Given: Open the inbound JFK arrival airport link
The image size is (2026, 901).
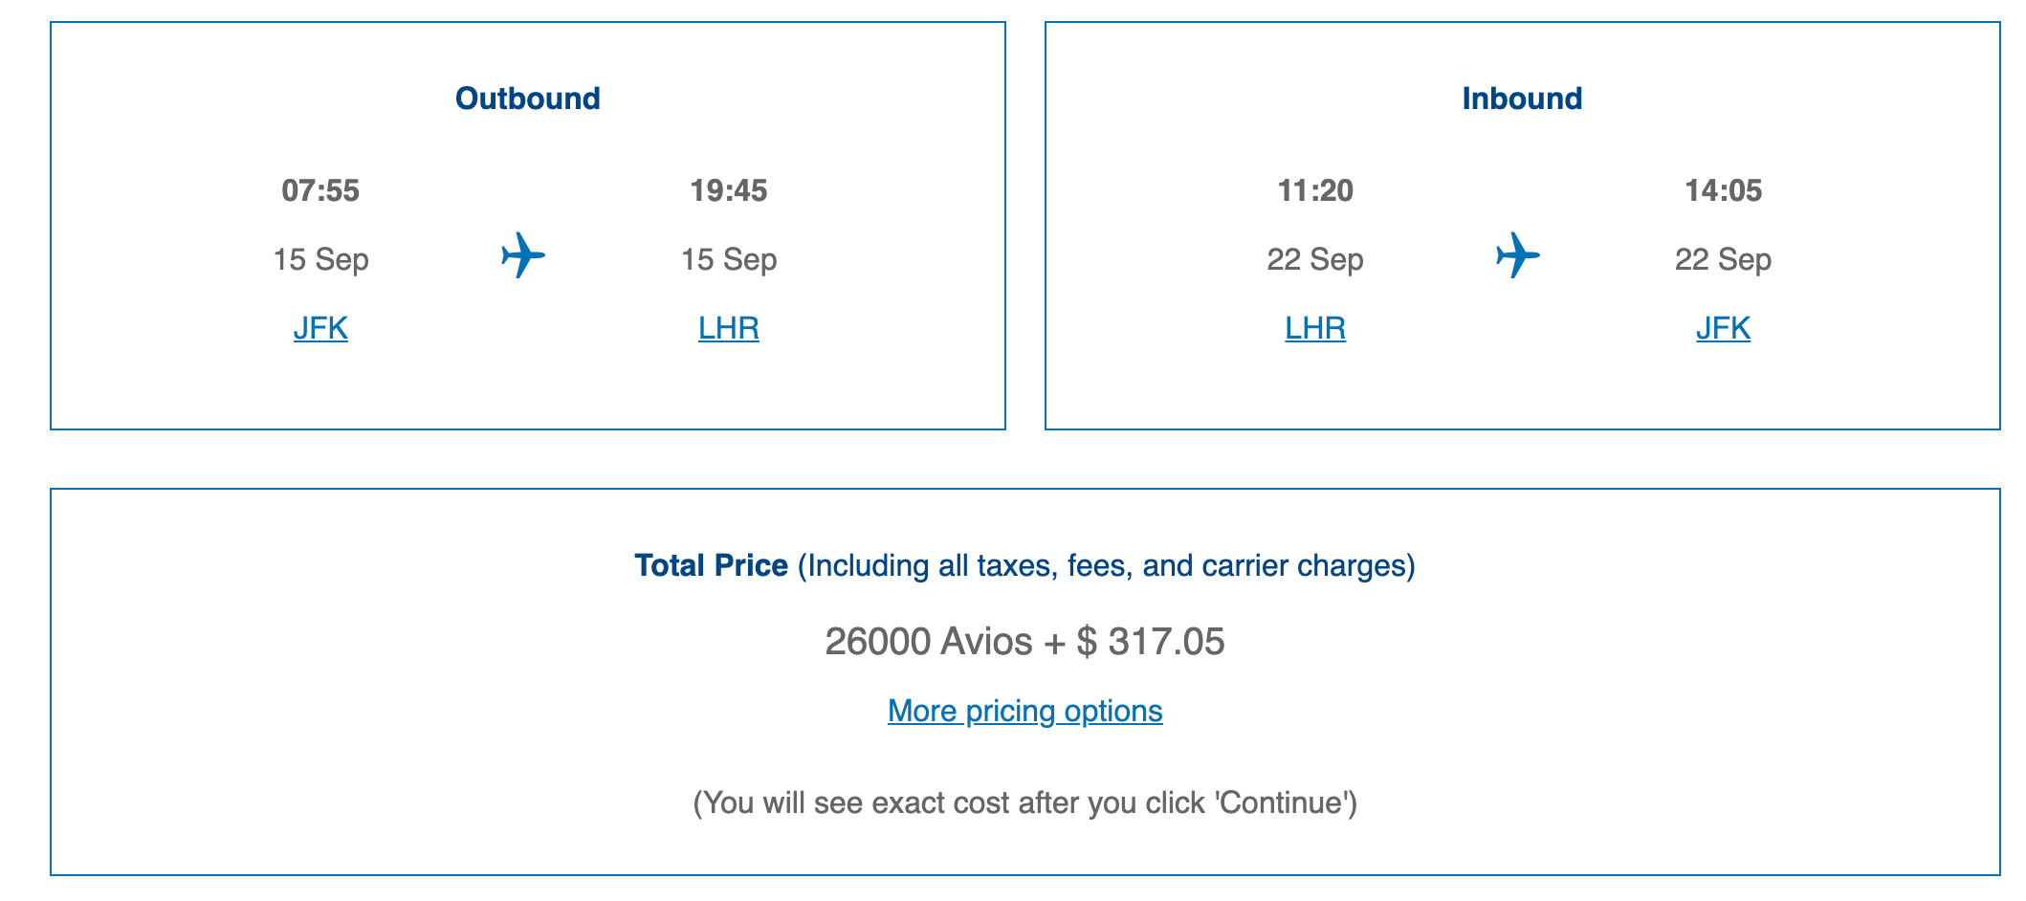Looking at the screenshot, I should click(x=1723, y=328).
